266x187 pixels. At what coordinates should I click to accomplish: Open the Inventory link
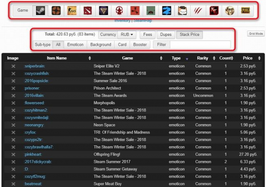coord(122,21)
